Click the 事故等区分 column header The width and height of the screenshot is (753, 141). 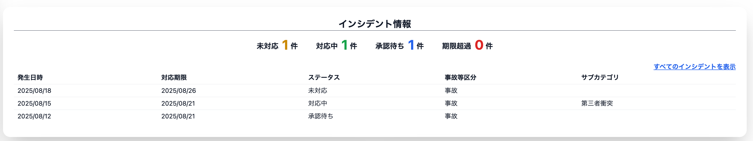pyautogui.click(x=460, y=77)
